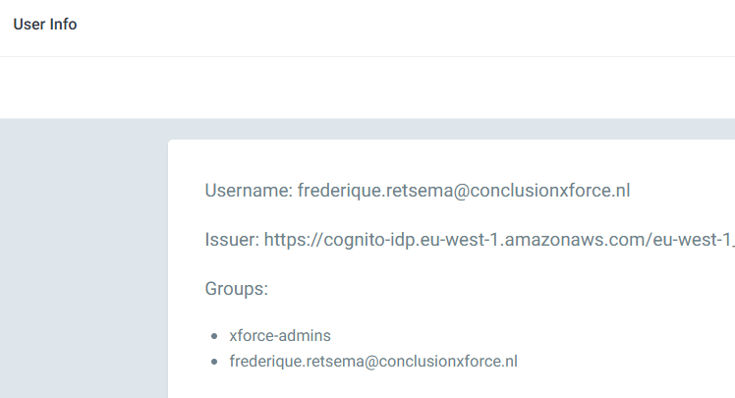Select the email address on the Username line
Screen dimensions: 735x398
click(x=463, y=191)
